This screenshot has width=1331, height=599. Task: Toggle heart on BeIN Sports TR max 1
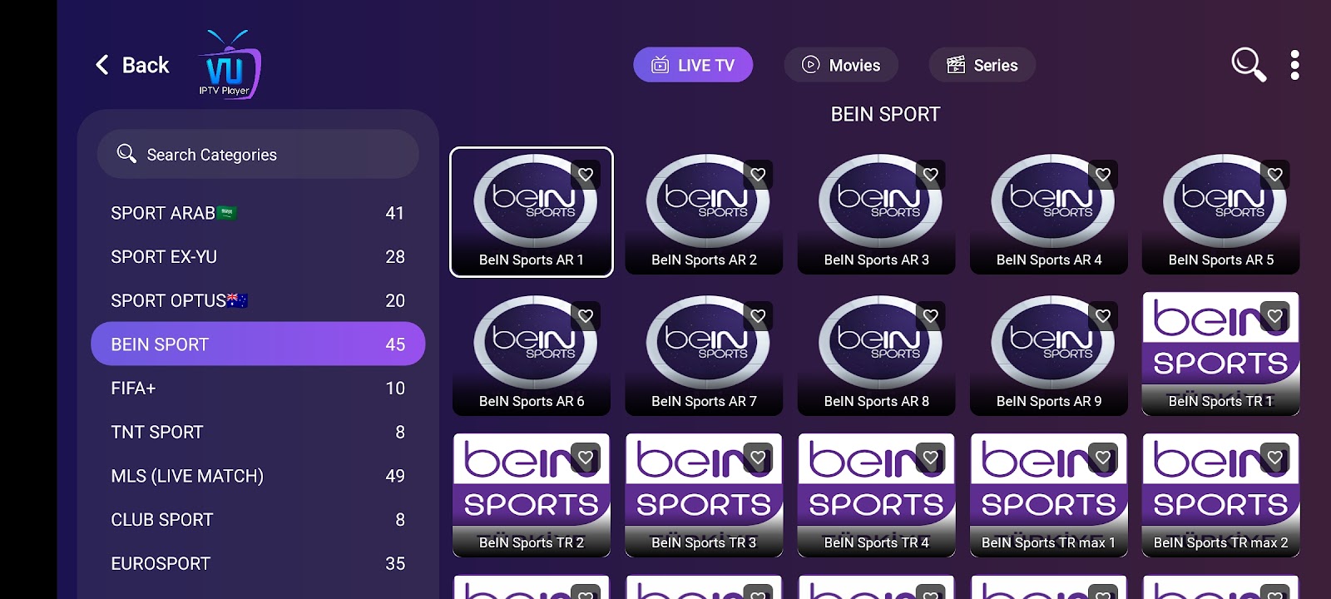(x=1103, y=458)
